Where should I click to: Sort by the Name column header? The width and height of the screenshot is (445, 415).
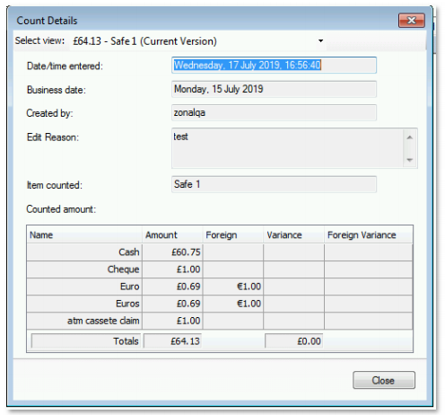84,234
